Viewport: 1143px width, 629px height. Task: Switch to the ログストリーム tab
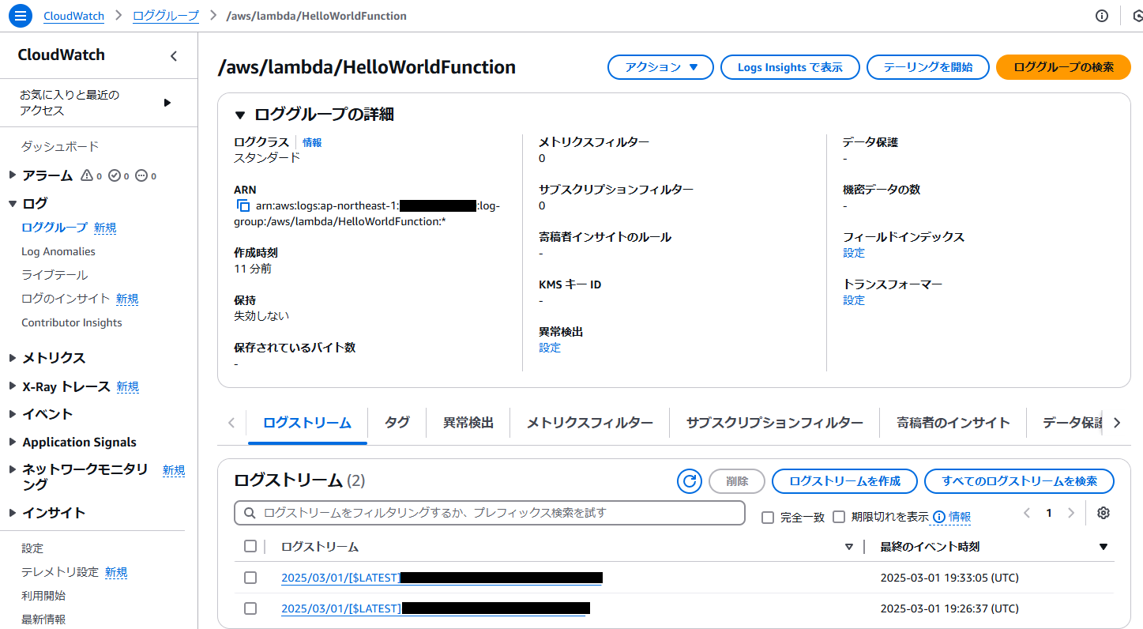click(x=307, y=423)
